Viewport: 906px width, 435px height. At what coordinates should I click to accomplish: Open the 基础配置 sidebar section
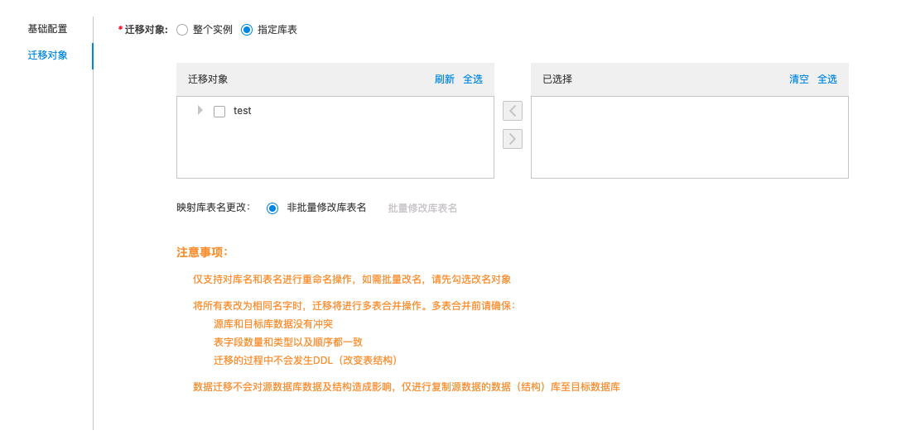(x=47, y=29)
